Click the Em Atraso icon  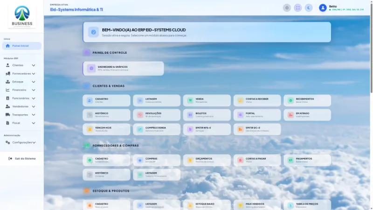(290, 115)
